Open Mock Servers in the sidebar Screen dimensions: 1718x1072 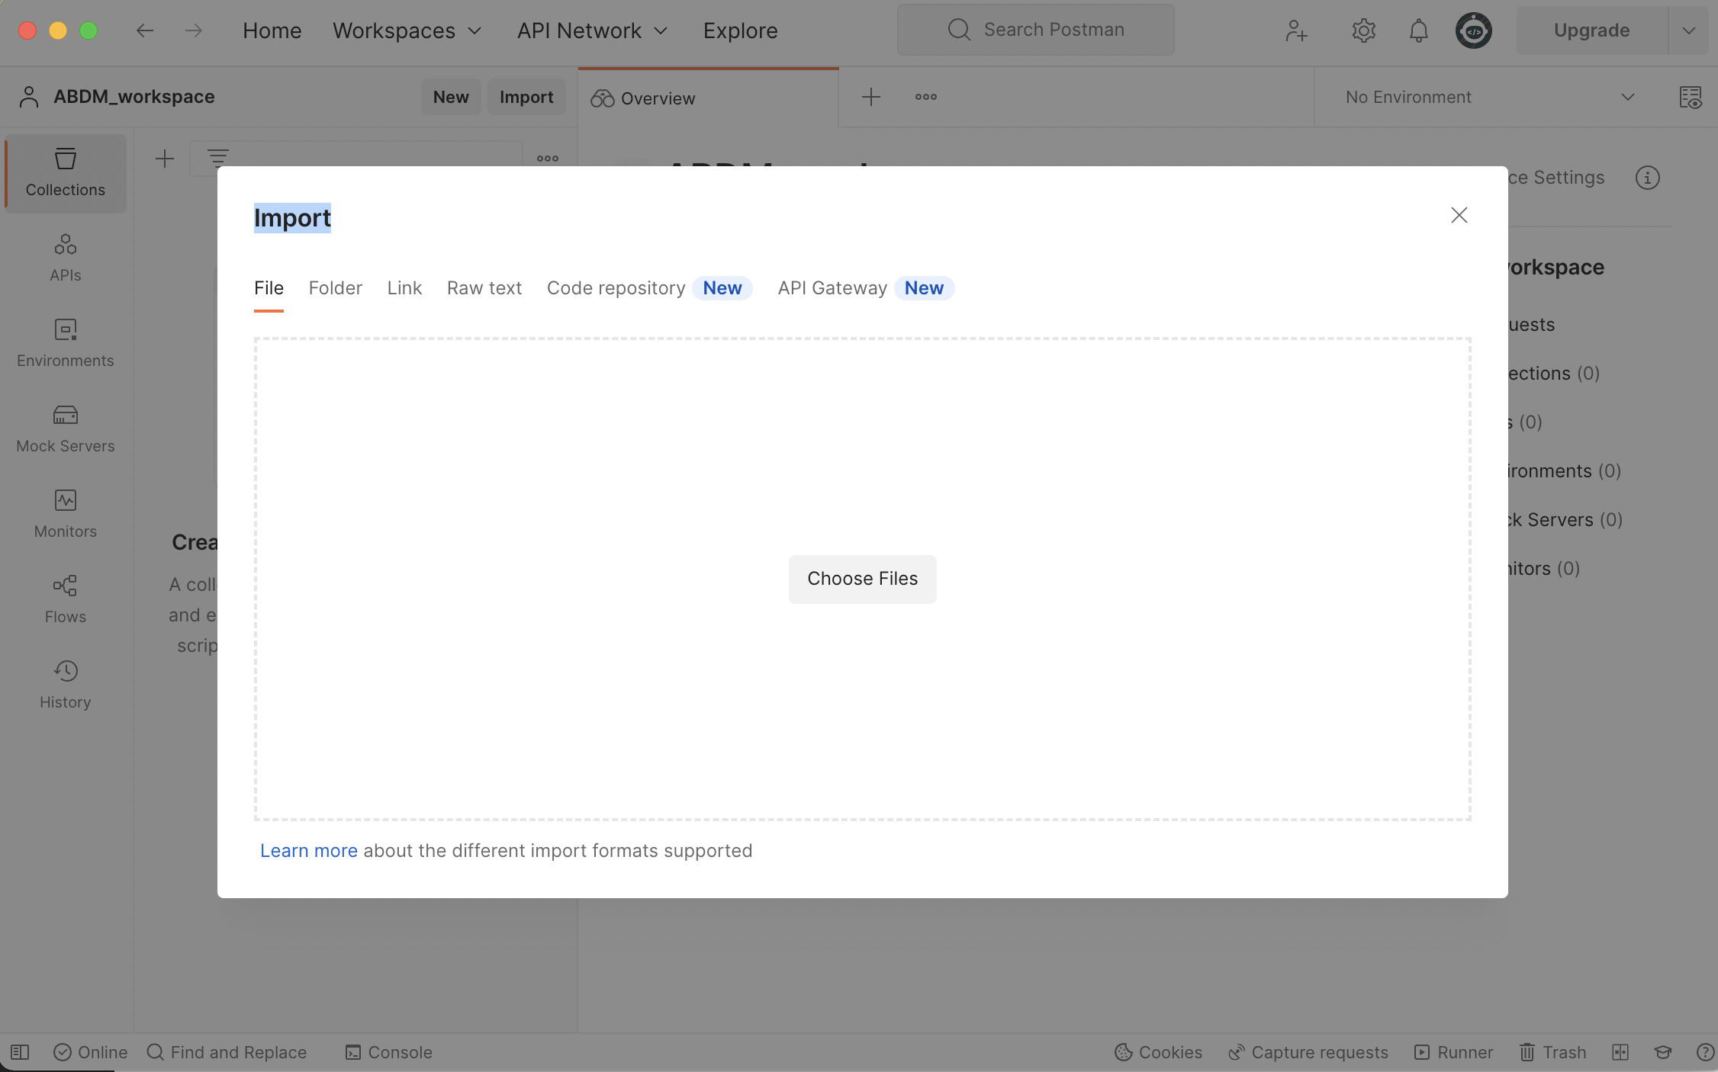[66, 429]
